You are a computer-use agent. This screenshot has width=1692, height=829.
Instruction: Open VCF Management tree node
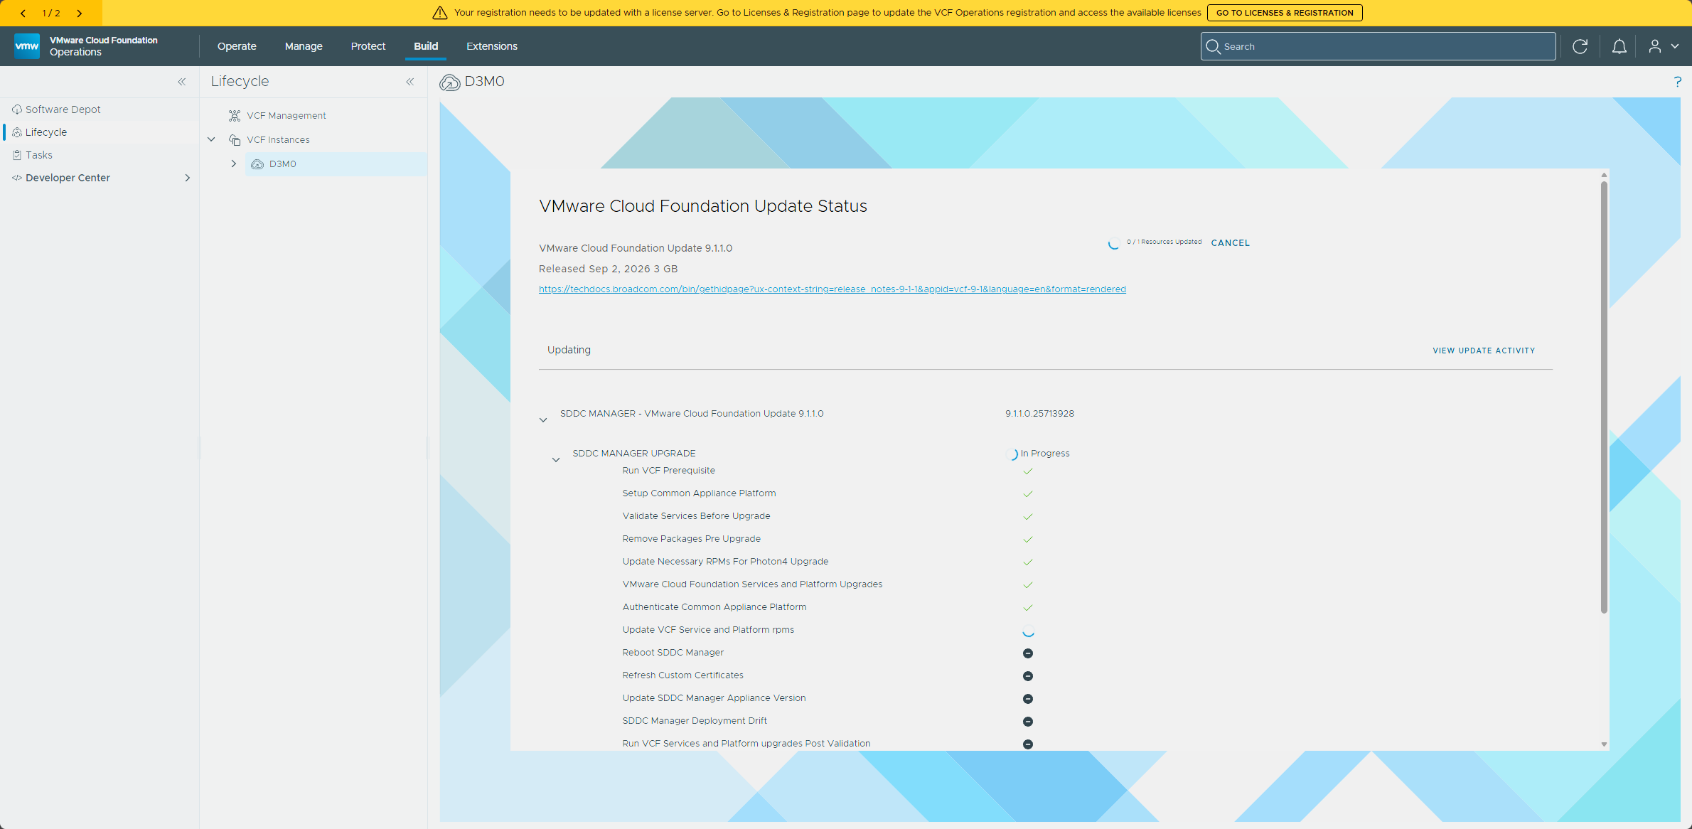(287, 115)
